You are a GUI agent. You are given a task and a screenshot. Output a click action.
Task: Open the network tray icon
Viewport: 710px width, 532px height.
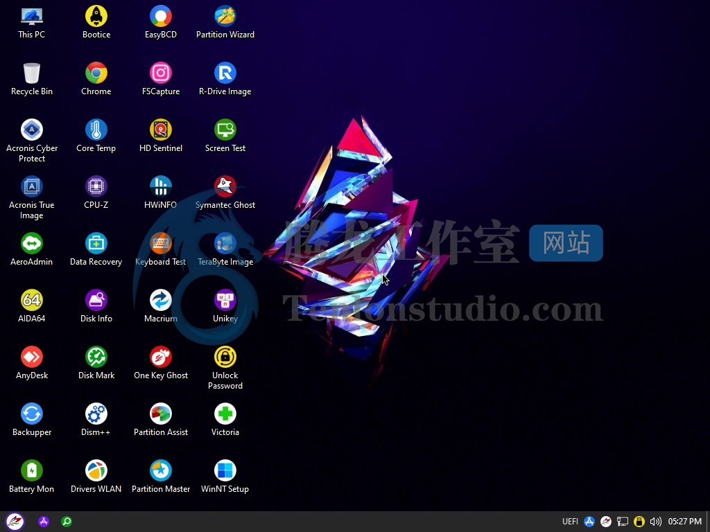coord(623,522)
